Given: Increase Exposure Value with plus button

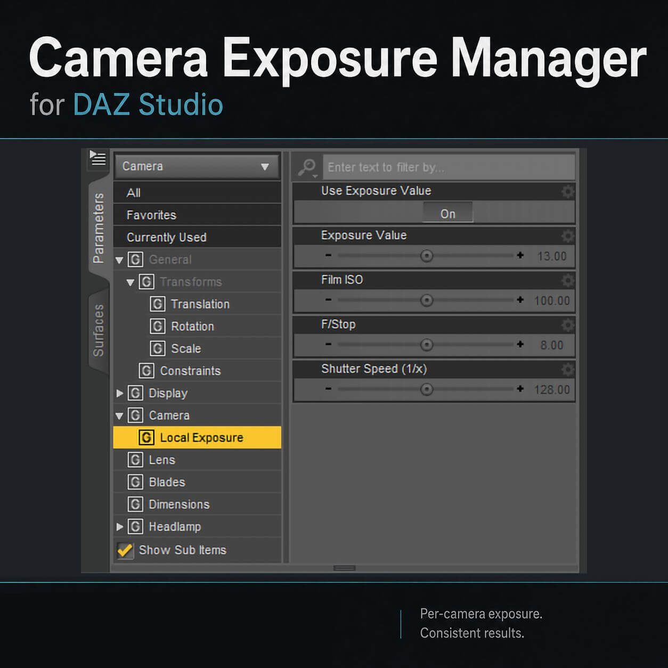Looking at the screenshot, I should (x=520, y=256).
